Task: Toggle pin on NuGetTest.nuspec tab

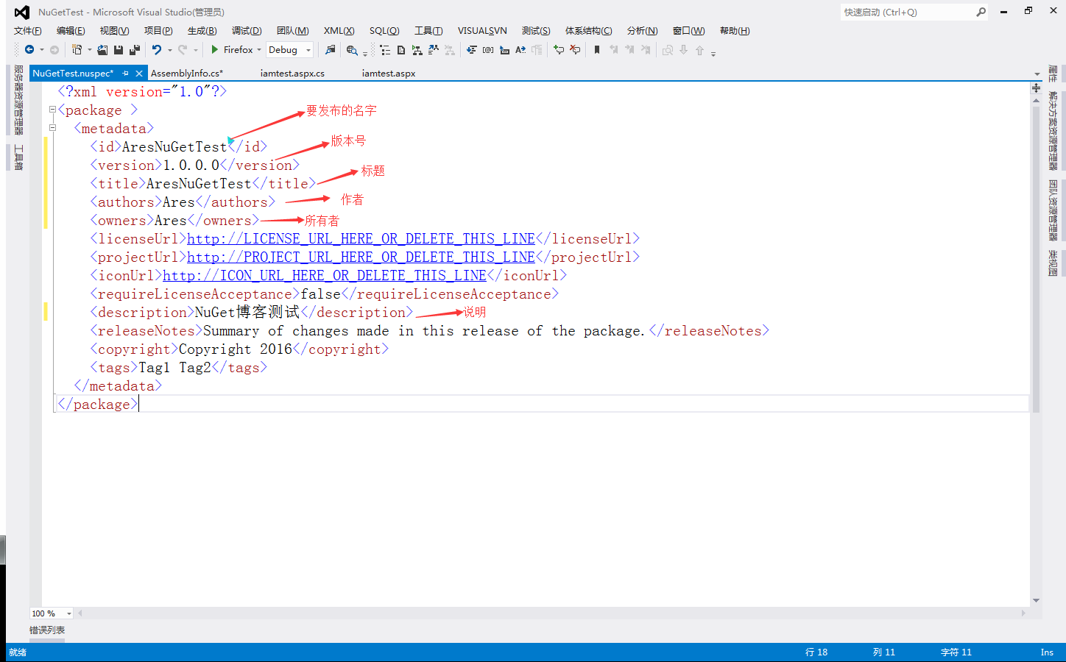Action: [126, 74]
